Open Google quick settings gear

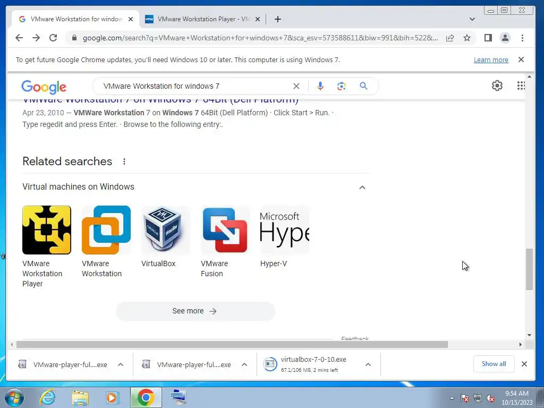coord(497,86)
